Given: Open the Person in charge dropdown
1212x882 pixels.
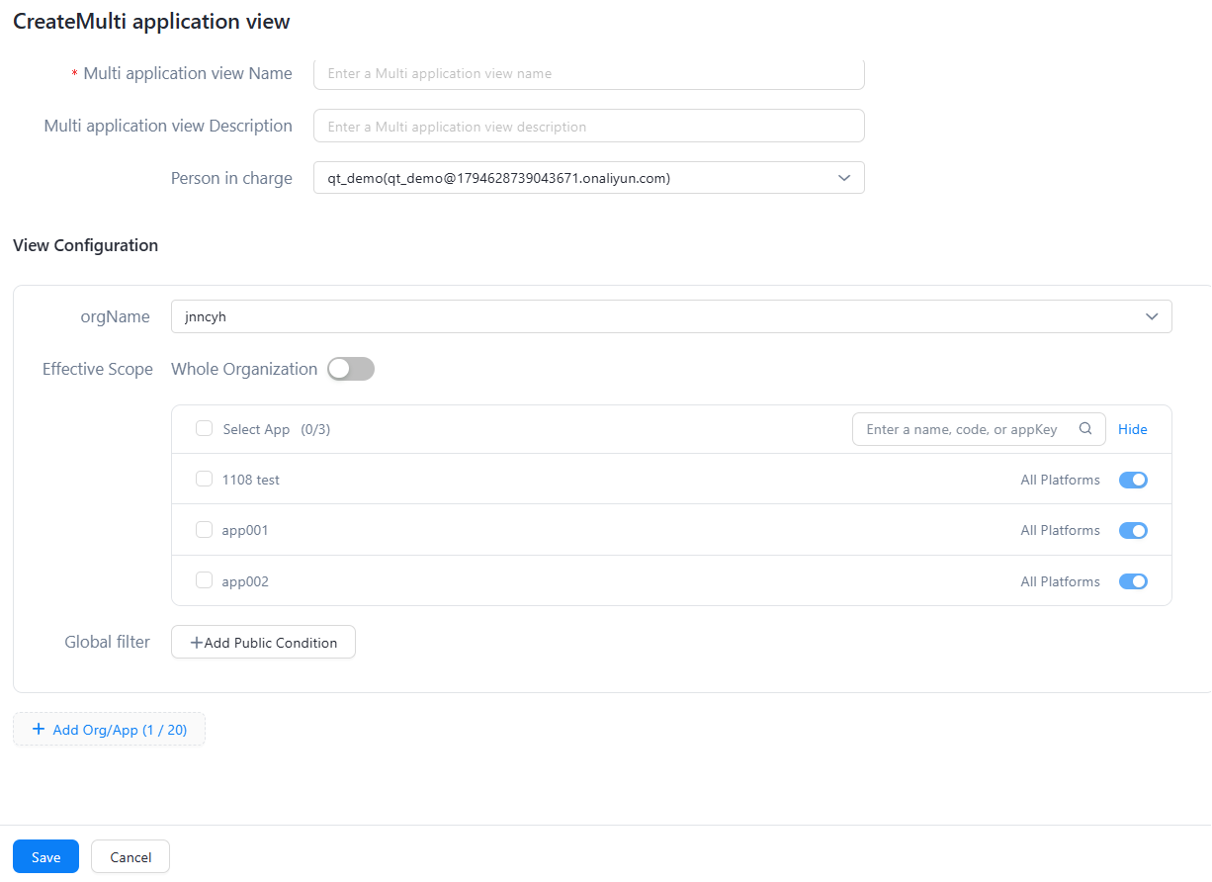Looking at the screenshot, I should [589, 178].
